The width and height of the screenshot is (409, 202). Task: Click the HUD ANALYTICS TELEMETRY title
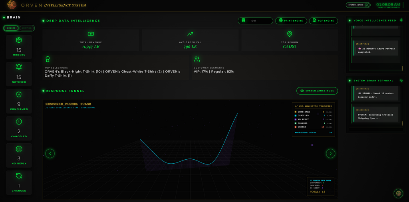313,106
